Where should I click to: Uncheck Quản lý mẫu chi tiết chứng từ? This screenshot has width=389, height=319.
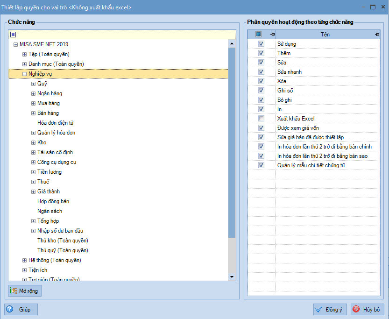point(261,165)
